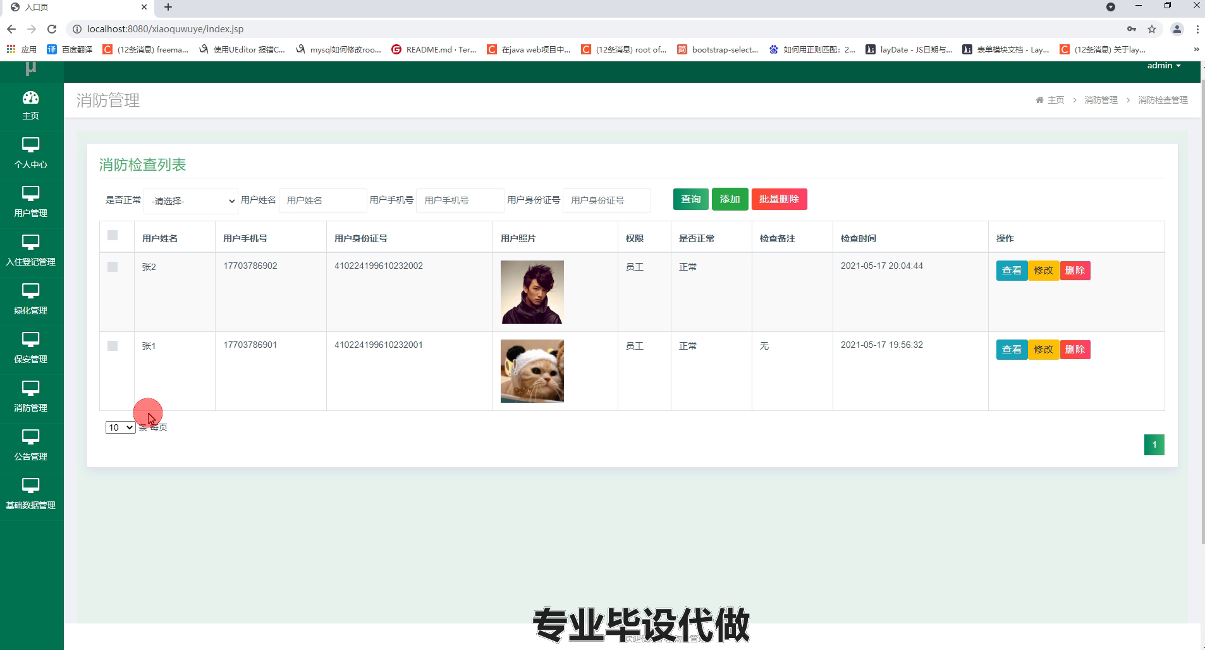This screenshot has height=650, width=1205.
Task: Click the red 批量删除 button
Action: tap(779, 199)
